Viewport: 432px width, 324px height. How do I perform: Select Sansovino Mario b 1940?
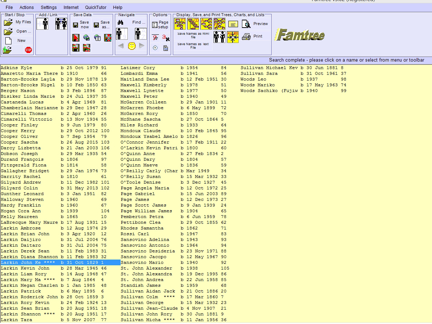click(180, 262)
